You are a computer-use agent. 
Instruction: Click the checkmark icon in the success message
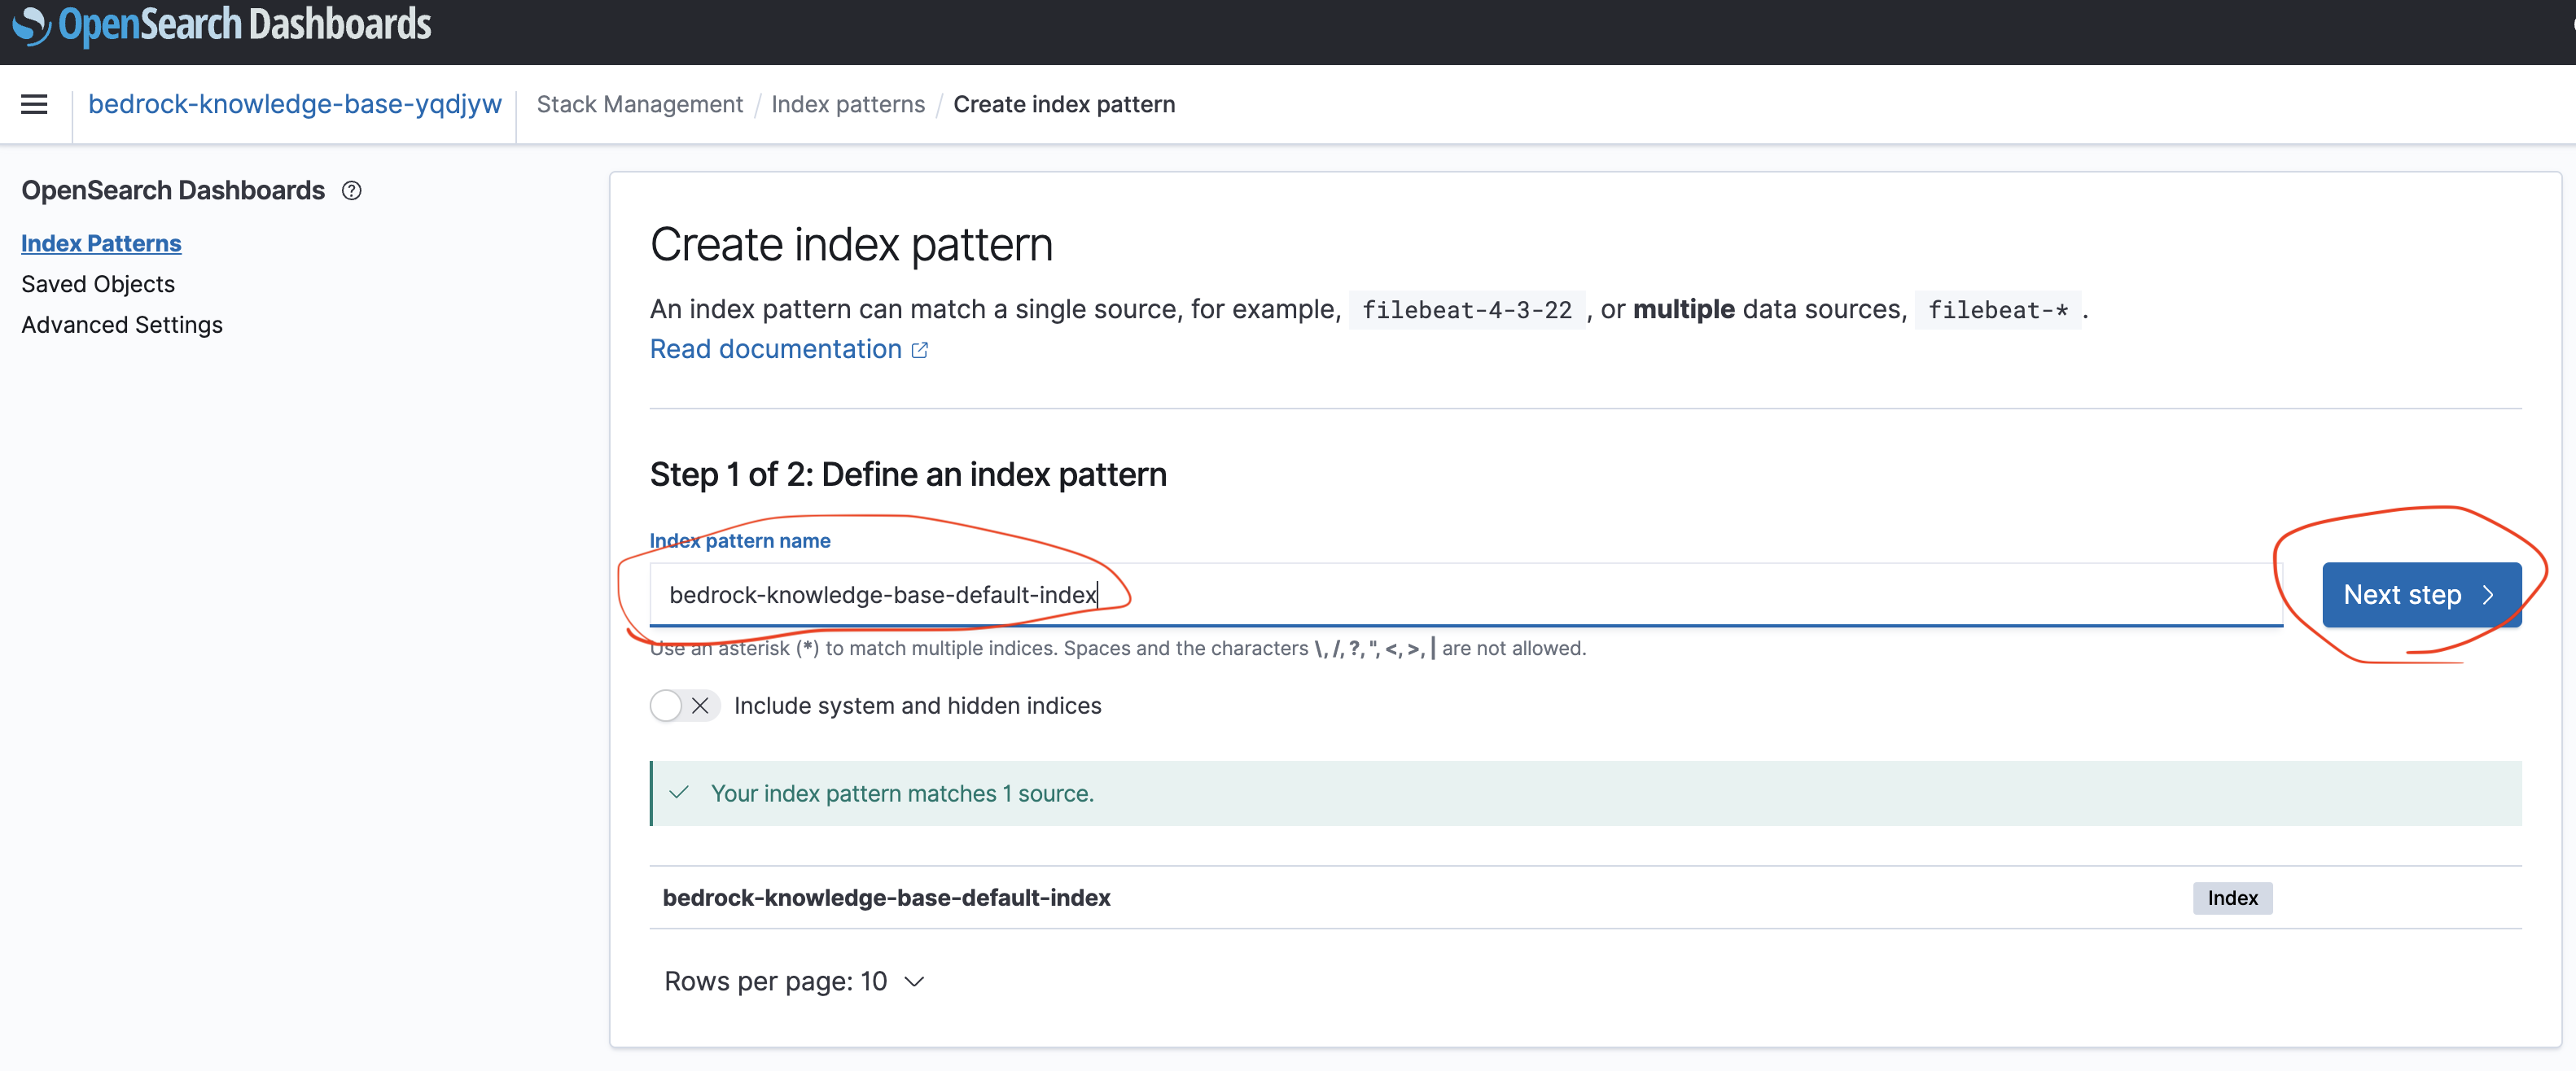tap(679, 793)
